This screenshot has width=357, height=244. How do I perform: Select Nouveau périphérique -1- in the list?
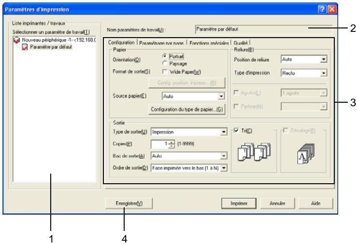click(59, 40)
